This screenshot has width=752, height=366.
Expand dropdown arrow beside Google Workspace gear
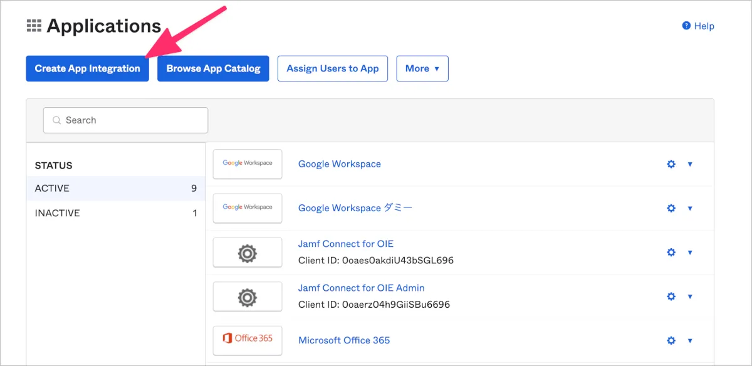[x=690, y=164]
